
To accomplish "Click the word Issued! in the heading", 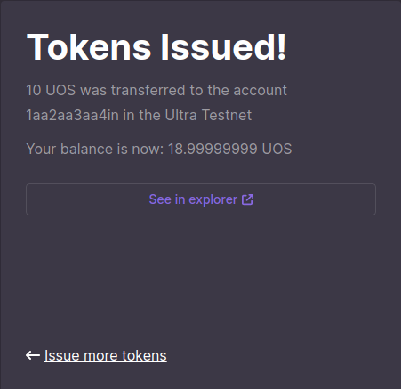I will 223,47.
